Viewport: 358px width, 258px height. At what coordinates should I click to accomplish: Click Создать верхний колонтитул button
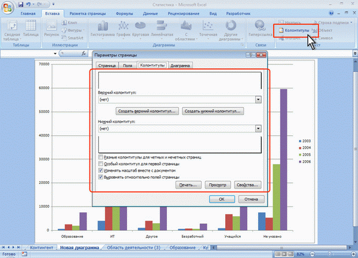pos(146,110)
